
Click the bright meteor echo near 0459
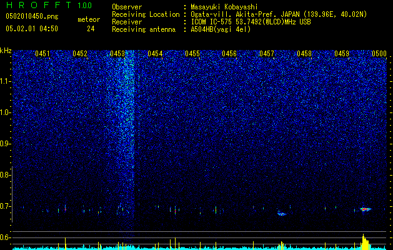click(365, 209)
